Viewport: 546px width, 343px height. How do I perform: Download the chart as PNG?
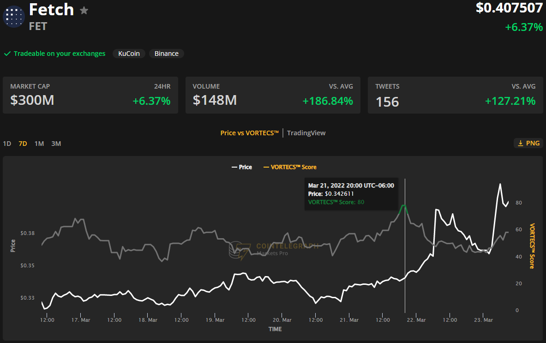click(528, 143)
